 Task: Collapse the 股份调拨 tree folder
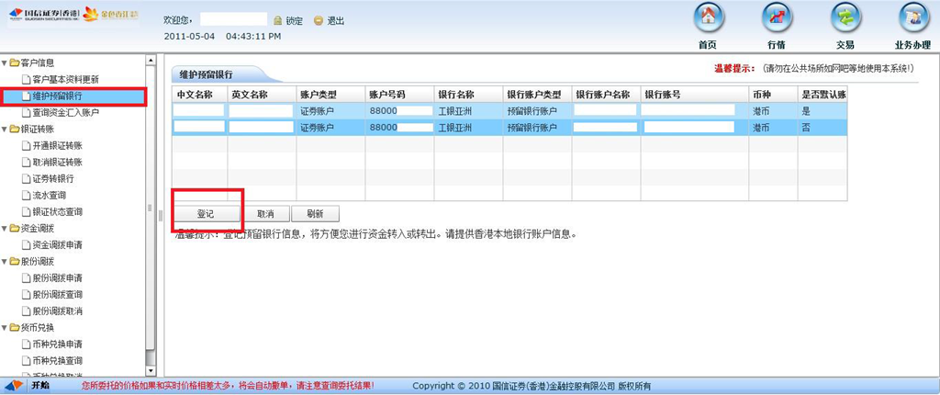click(5, 261)
